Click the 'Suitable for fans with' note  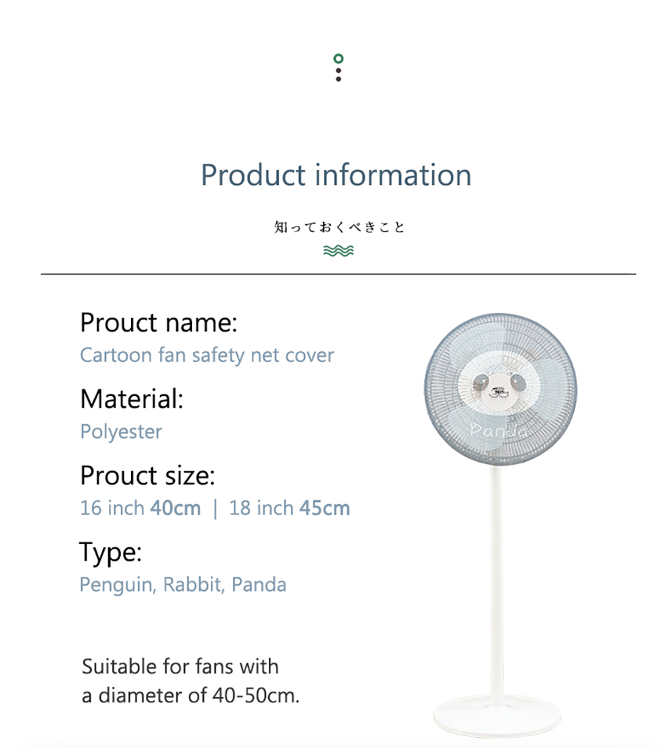(180, 667)
